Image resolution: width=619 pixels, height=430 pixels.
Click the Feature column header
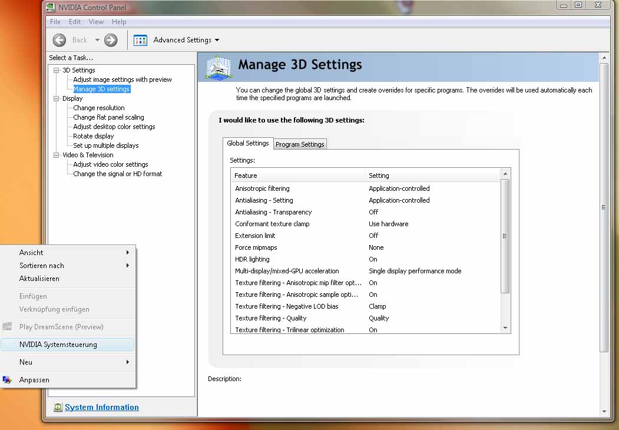point(299,176)
